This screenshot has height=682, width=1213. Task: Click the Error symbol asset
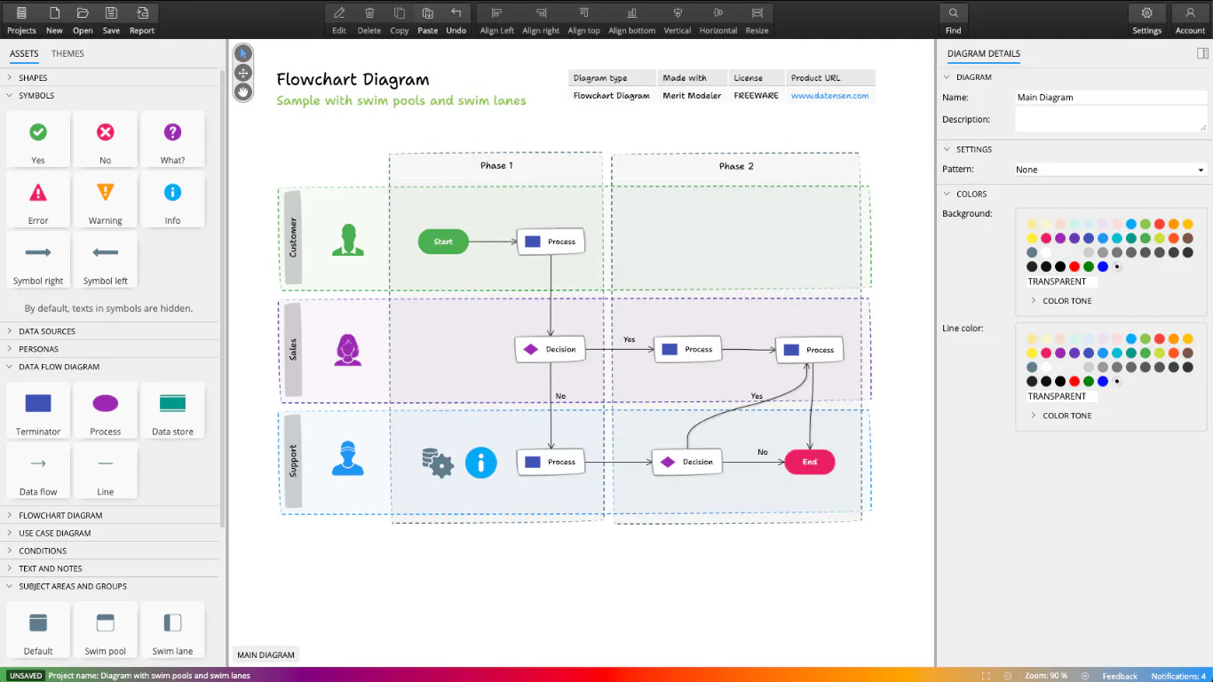[38, 199]
